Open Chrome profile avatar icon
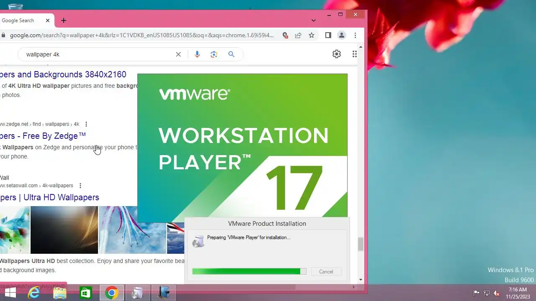 (x=342, y=36)
